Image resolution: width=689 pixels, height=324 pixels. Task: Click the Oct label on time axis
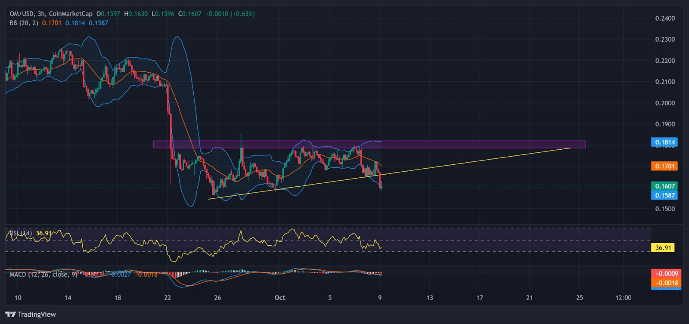coord(280,297)
